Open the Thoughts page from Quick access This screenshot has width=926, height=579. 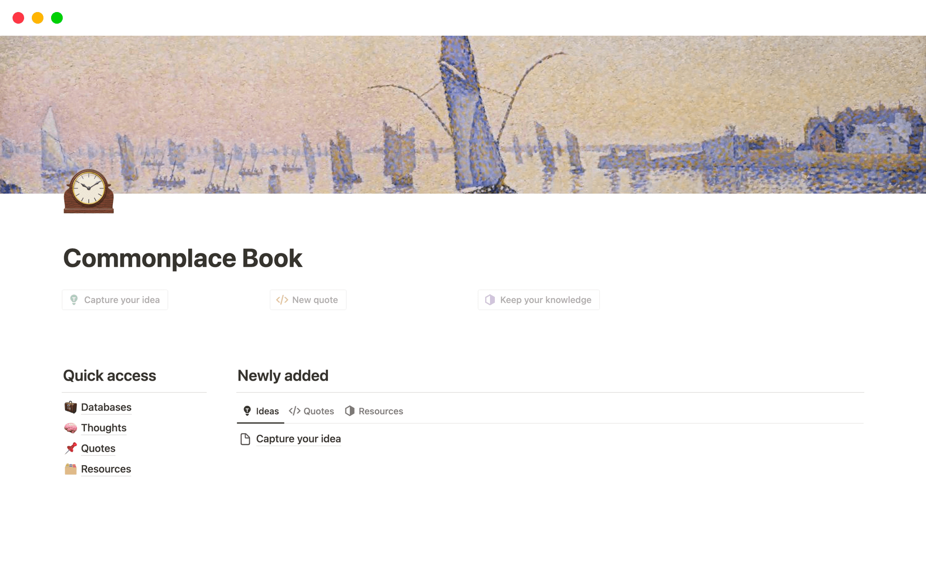pyautogui.click(x=103, y=427)
